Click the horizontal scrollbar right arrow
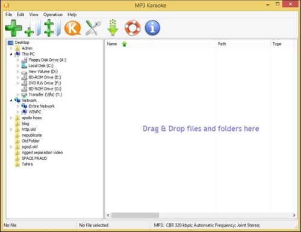 294,215
